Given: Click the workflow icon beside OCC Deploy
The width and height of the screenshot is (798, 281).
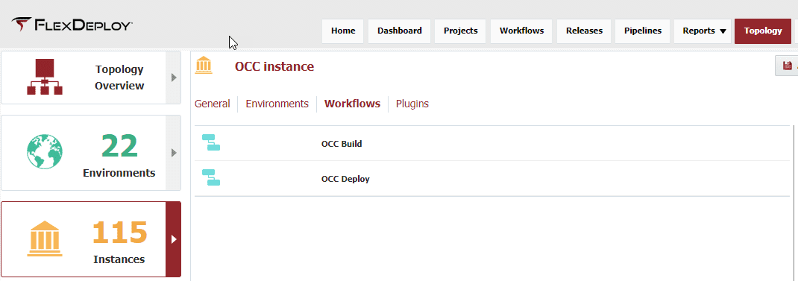Looking at the screenshot, I should (211, 177).
